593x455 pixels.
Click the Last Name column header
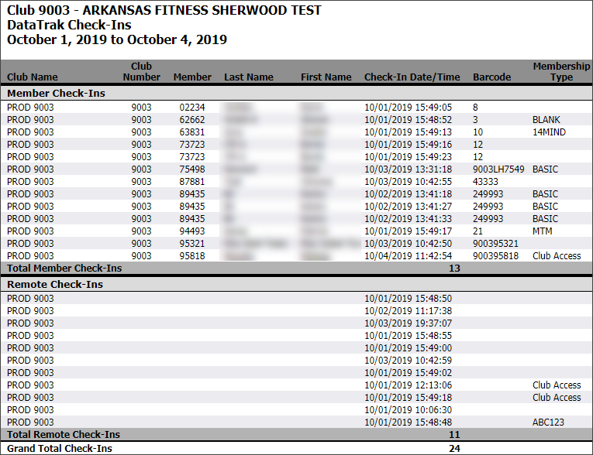pos(248,77)
